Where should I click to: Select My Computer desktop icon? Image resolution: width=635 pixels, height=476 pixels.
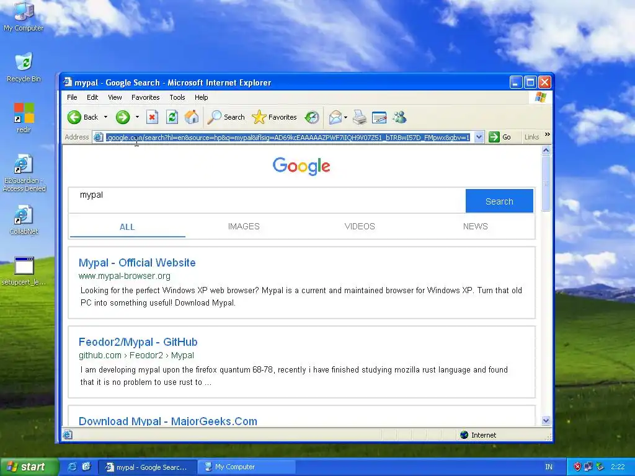click(24, 16)
